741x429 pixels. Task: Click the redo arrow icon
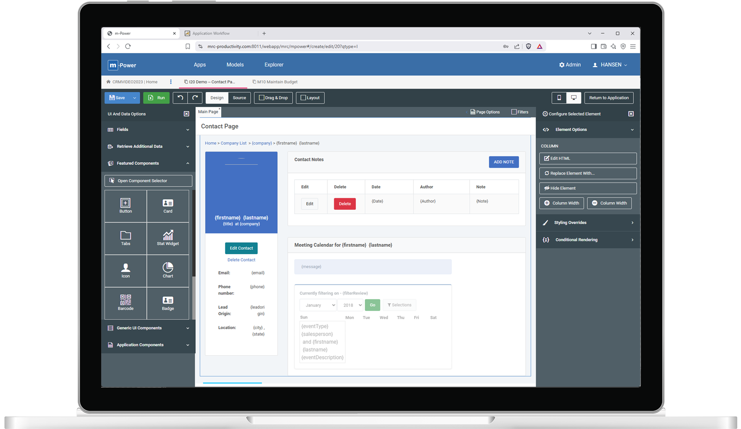point(195,98)
